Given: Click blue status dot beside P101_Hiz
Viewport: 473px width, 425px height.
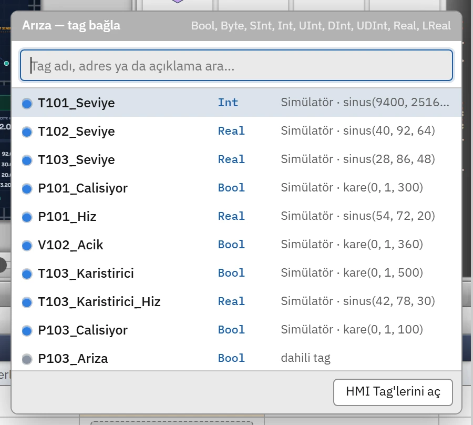Looking at the screenshot, I should pyautogui.click(x=27, y=217).
